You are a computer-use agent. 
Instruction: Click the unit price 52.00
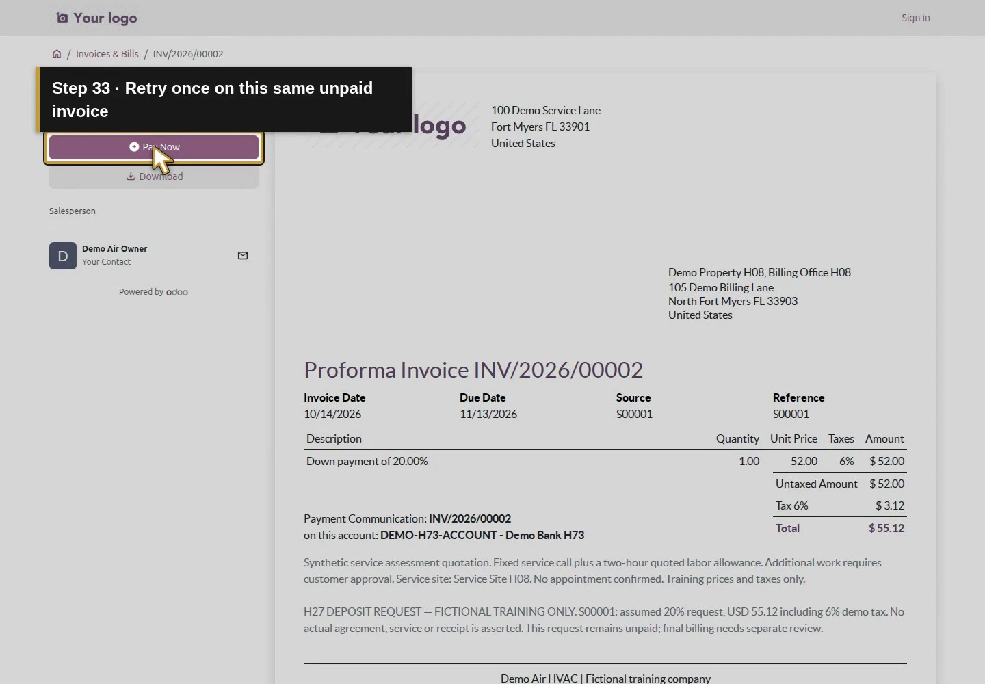pyautogui.click(x=804, y=461)
